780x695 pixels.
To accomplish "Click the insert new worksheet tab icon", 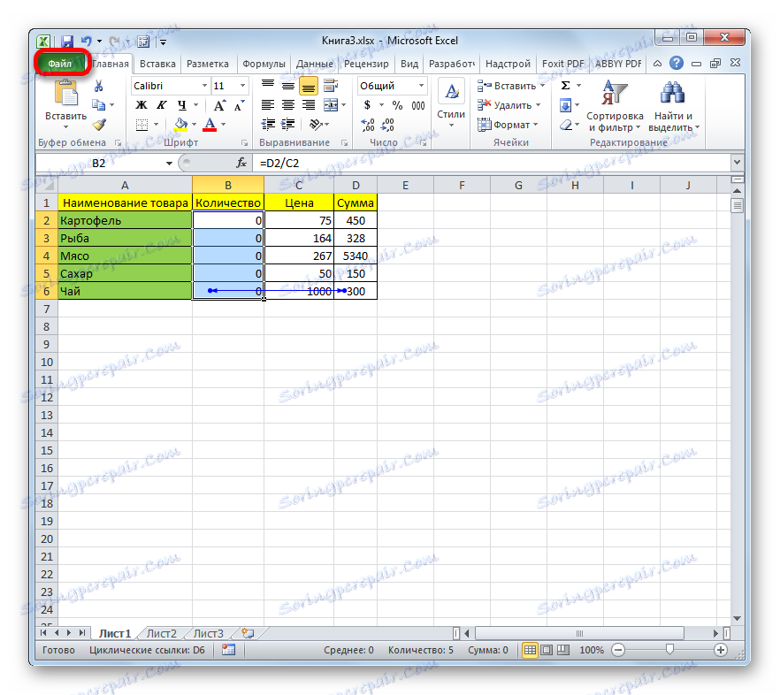I will pyautogui.click(x=248, y=633).
